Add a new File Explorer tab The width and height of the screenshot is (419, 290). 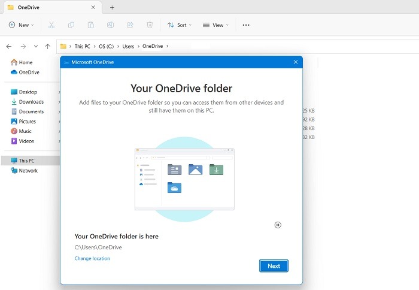[x=113, y=8]
